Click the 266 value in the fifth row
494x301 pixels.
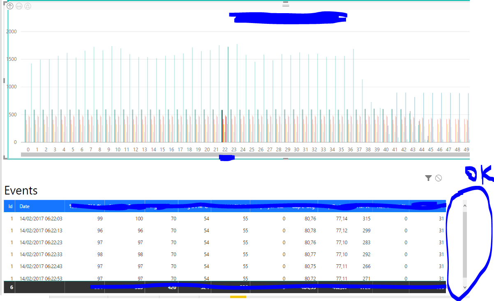coord(367,266)
